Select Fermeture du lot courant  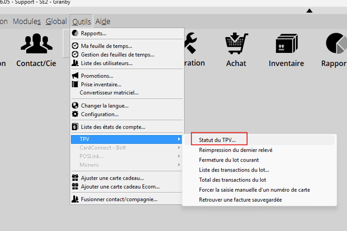click(x=228, y=160)
